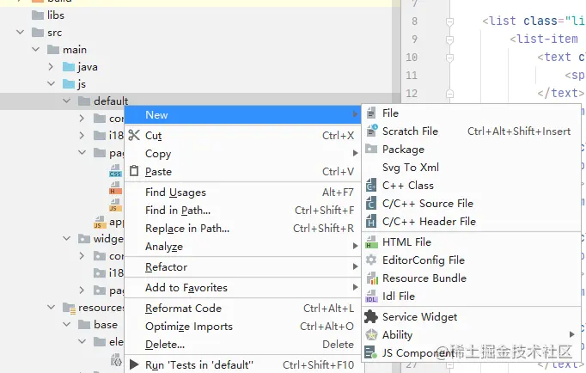Click the </text> closing tag on line 12

tap(560, 93)
